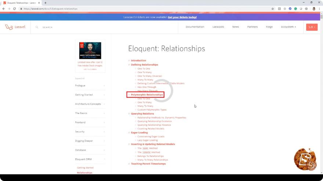Reload the page with the refresh icon

pos(14,9)
